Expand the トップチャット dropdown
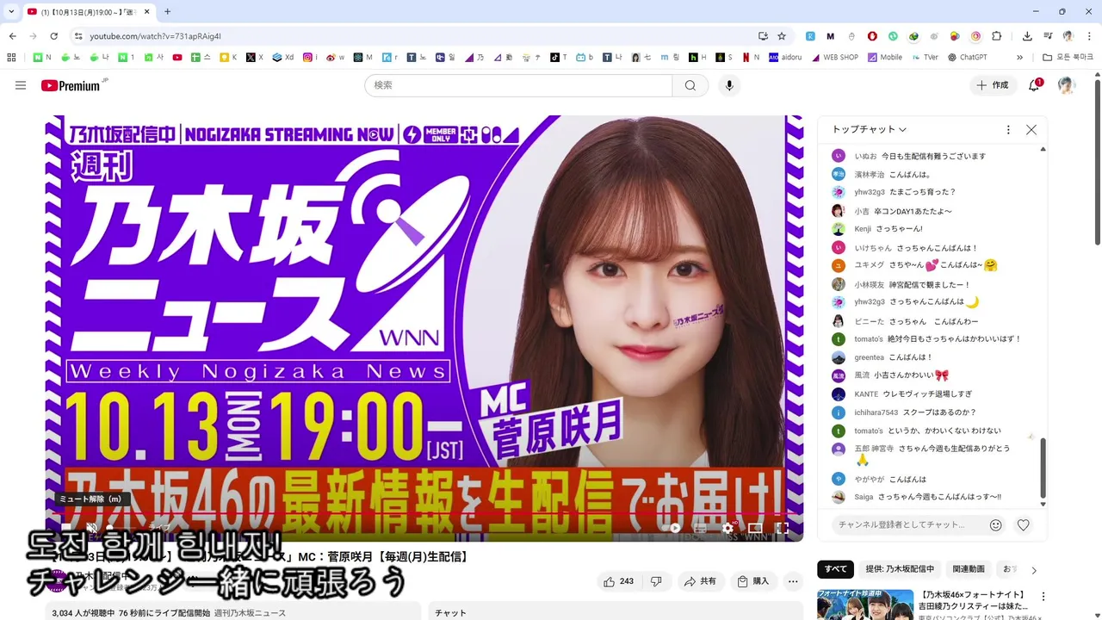 click(870, 129)
